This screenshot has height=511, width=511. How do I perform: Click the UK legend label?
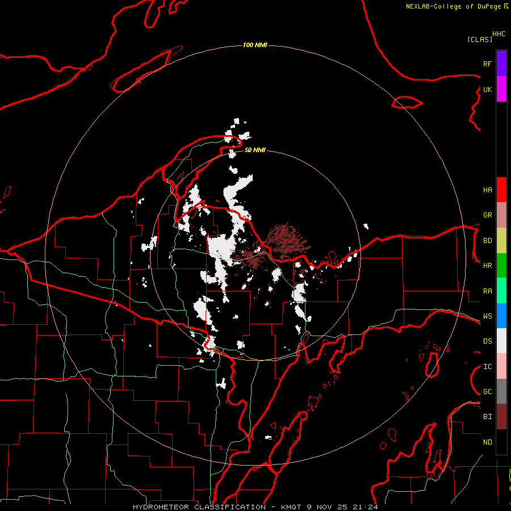click(x=487, y=89)
